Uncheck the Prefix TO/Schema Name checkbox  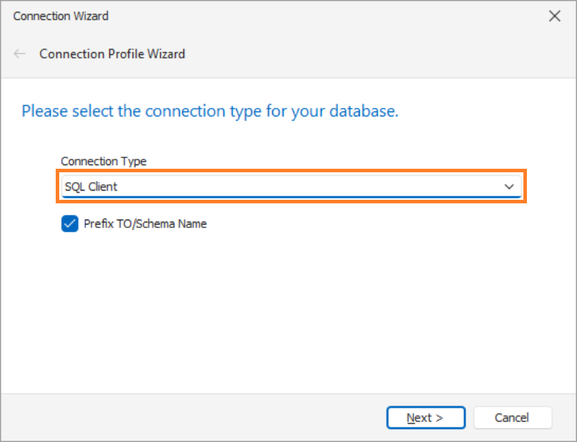click(70, 224)
